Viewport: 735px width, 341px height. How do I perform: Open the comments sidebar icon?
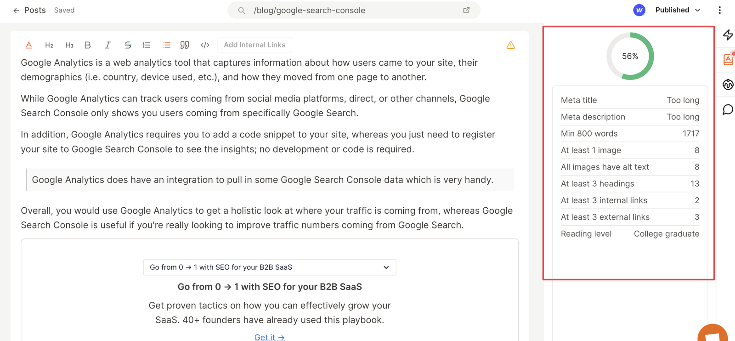pos(728,109)
